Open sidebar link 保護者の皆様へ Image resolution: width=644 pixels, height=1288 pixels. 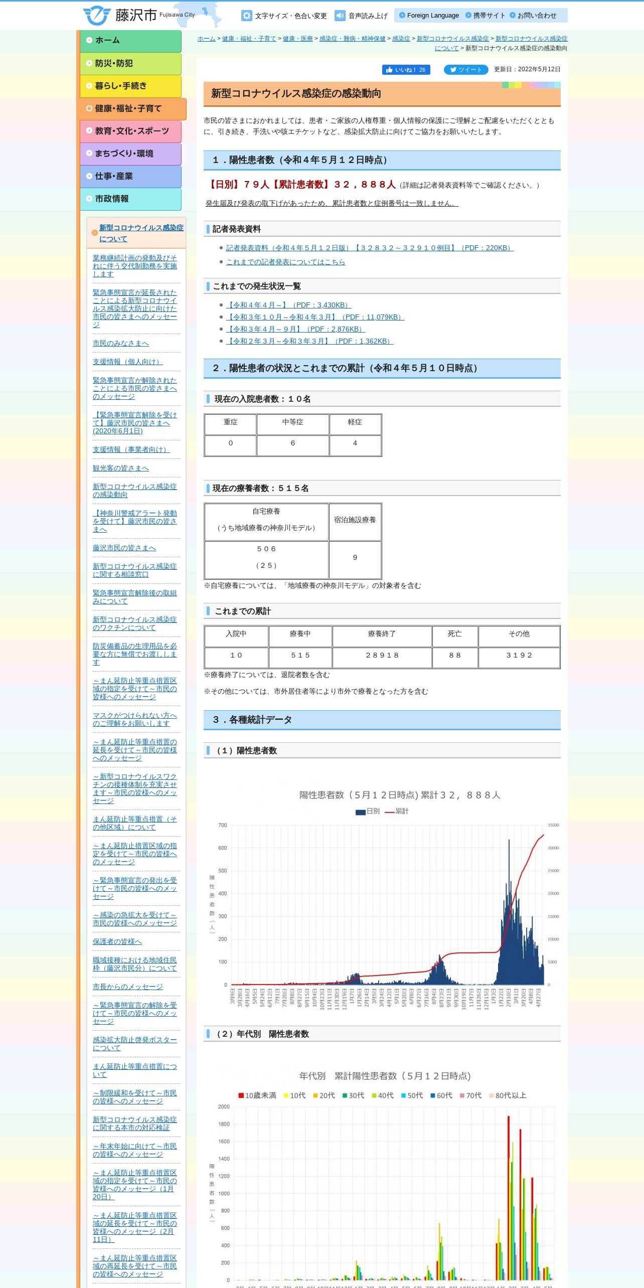point(117,942)
